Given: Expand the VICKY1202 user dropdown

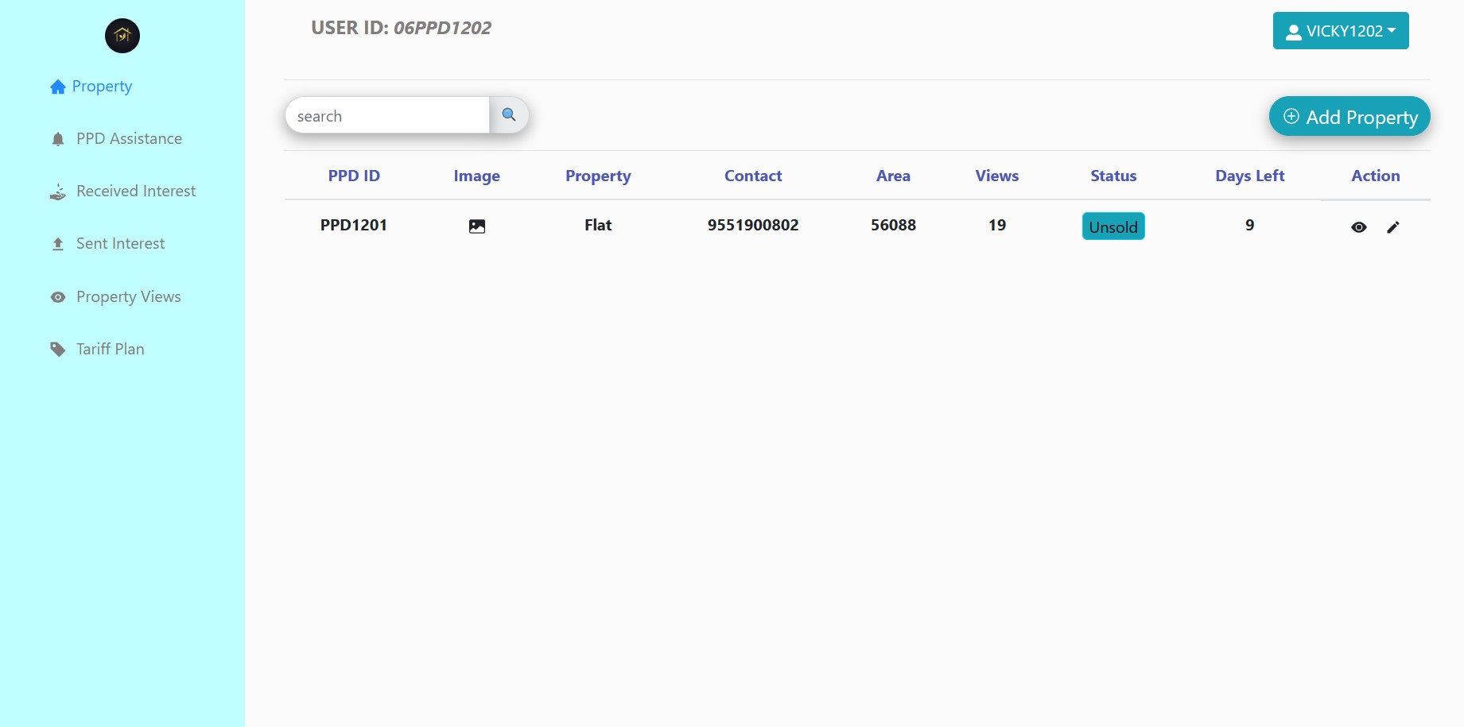Looking at the screenshot, I should (1341, 31).
